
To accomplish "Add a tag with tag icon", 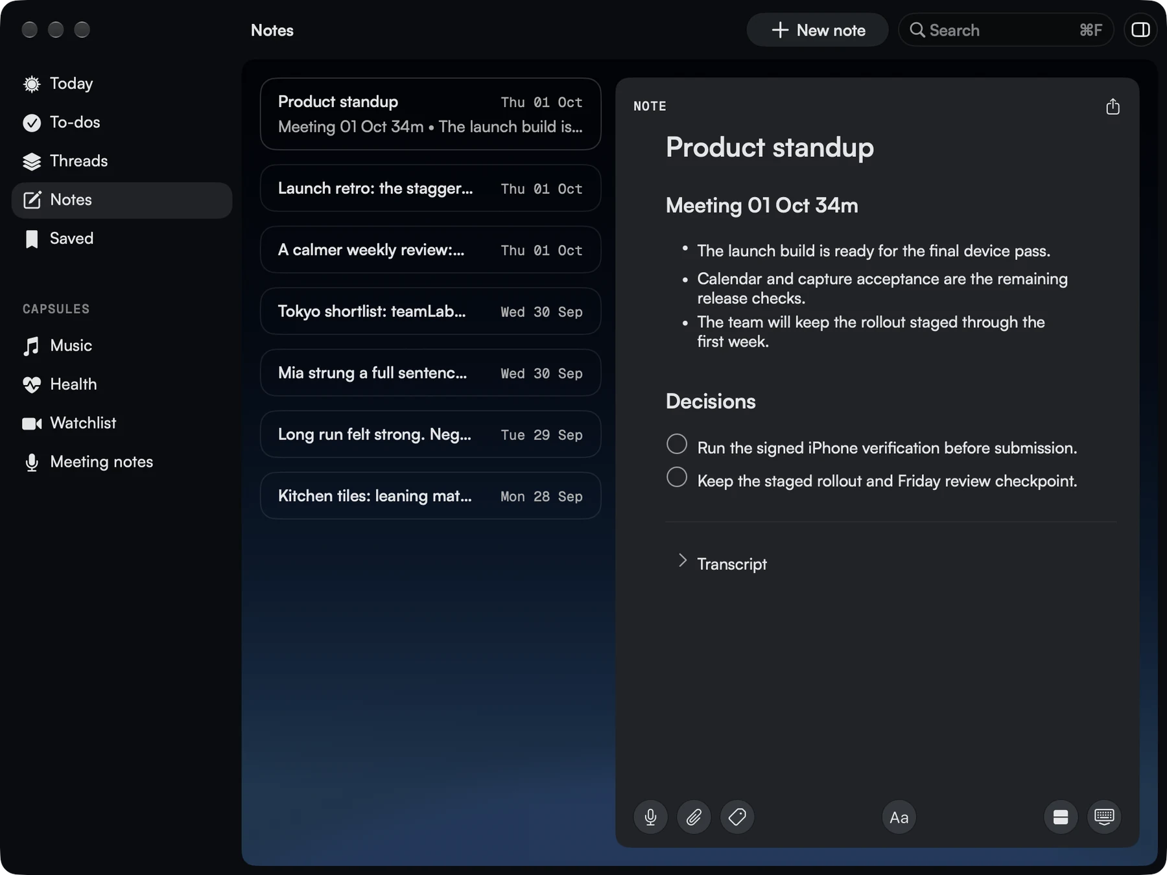I will click(737, 817).
